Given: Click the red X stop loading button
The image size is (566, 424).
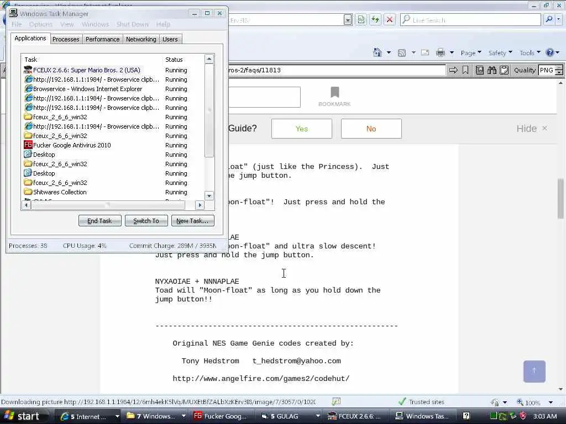Looking at the screenshot, I should [390, 19].
